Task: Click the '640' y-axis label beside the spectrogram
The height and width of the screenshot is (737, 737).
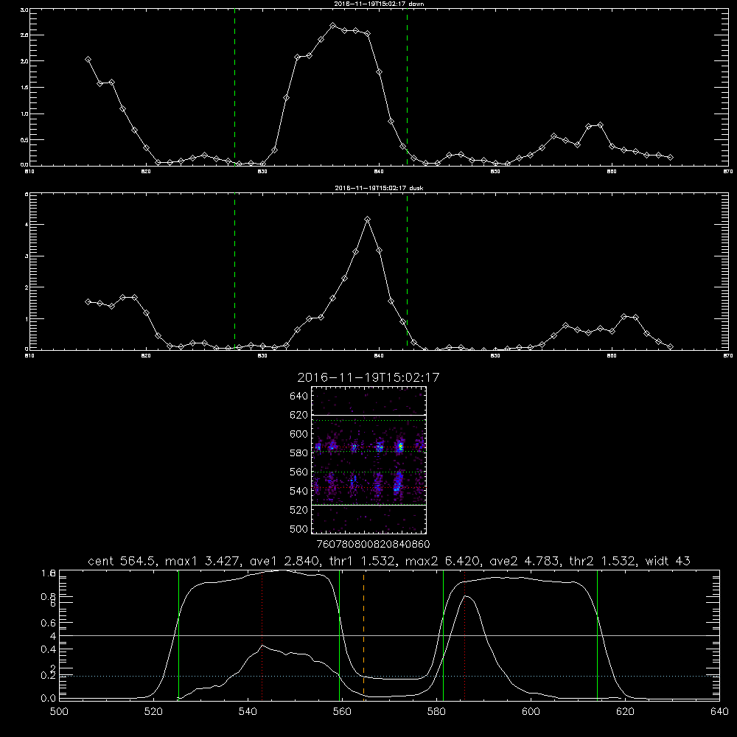Action: coord(299,397)
